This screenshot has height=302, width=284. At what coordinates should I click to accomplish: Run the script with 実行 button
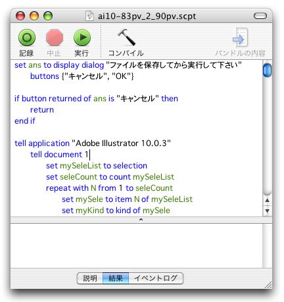pyautogui.click(x=82, y=38)
